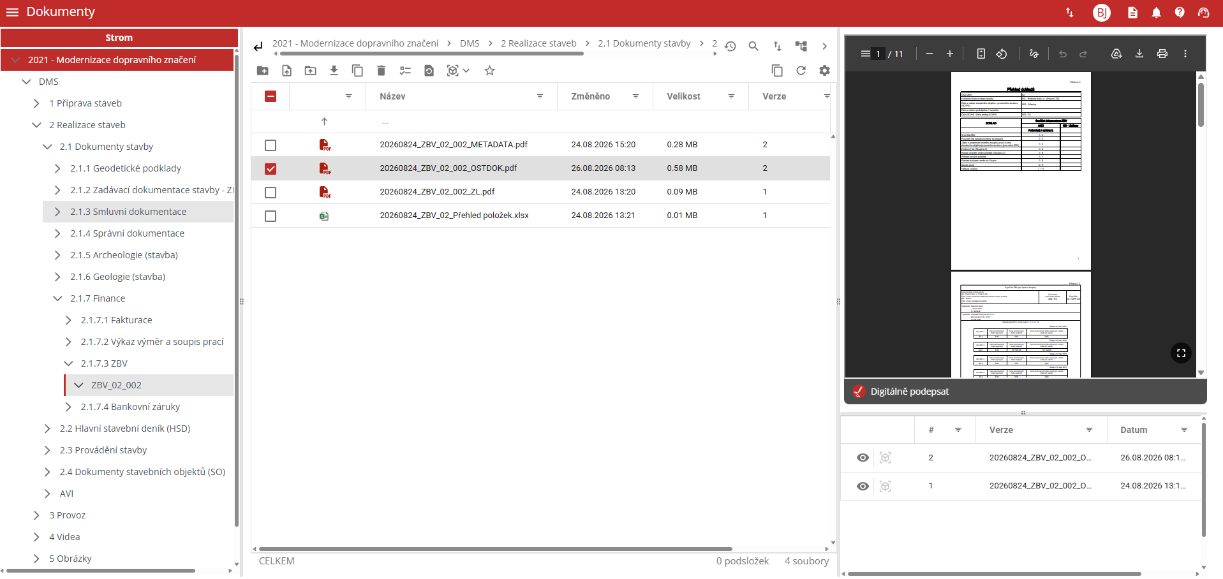1223x579 pixels.
Task: Click breadcrumb DMS
Action: [470, 43]
